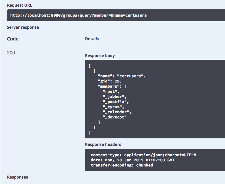The height and width of the screenshot is (184, 225).
Task: Click the "gid": 29 line
Action: tap(110, 81)
